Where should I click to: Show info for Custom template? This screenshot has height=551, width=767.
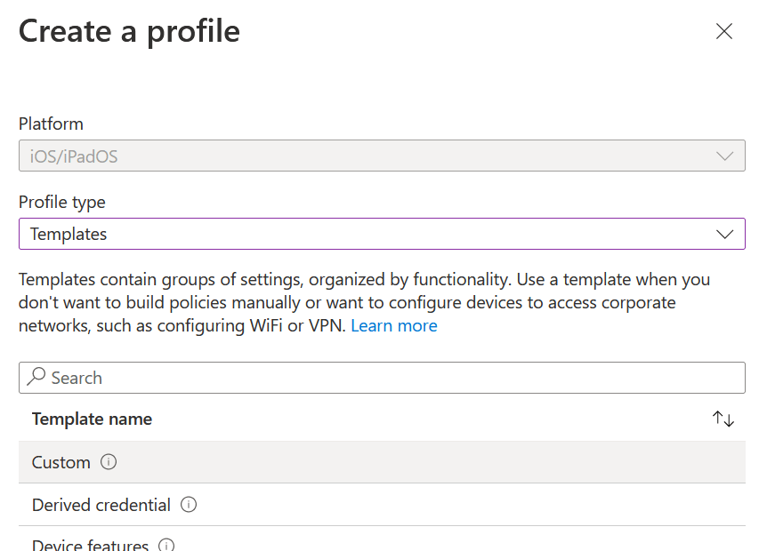(109, 462)
